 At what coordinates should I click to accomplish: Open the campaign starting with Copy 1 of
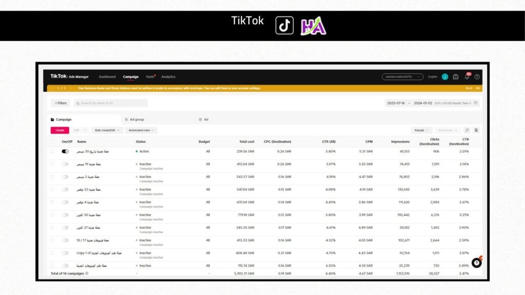coord(99,253)
